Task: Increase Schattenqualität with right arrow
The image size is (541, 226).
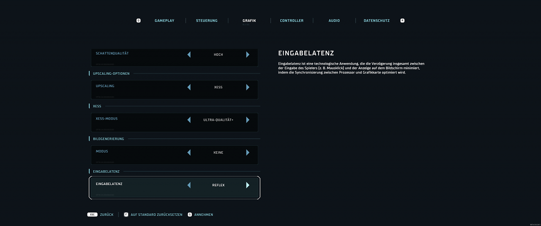Action: click(x=248, y=54)
